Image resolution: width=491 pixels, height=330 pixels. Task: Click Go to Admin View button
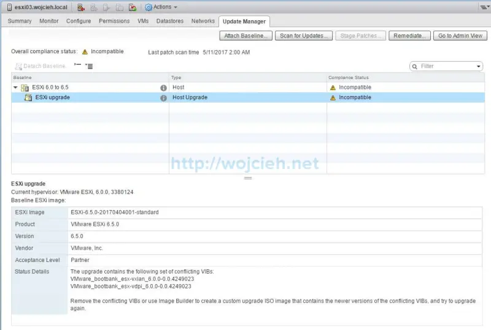click(x=460, y=36)
